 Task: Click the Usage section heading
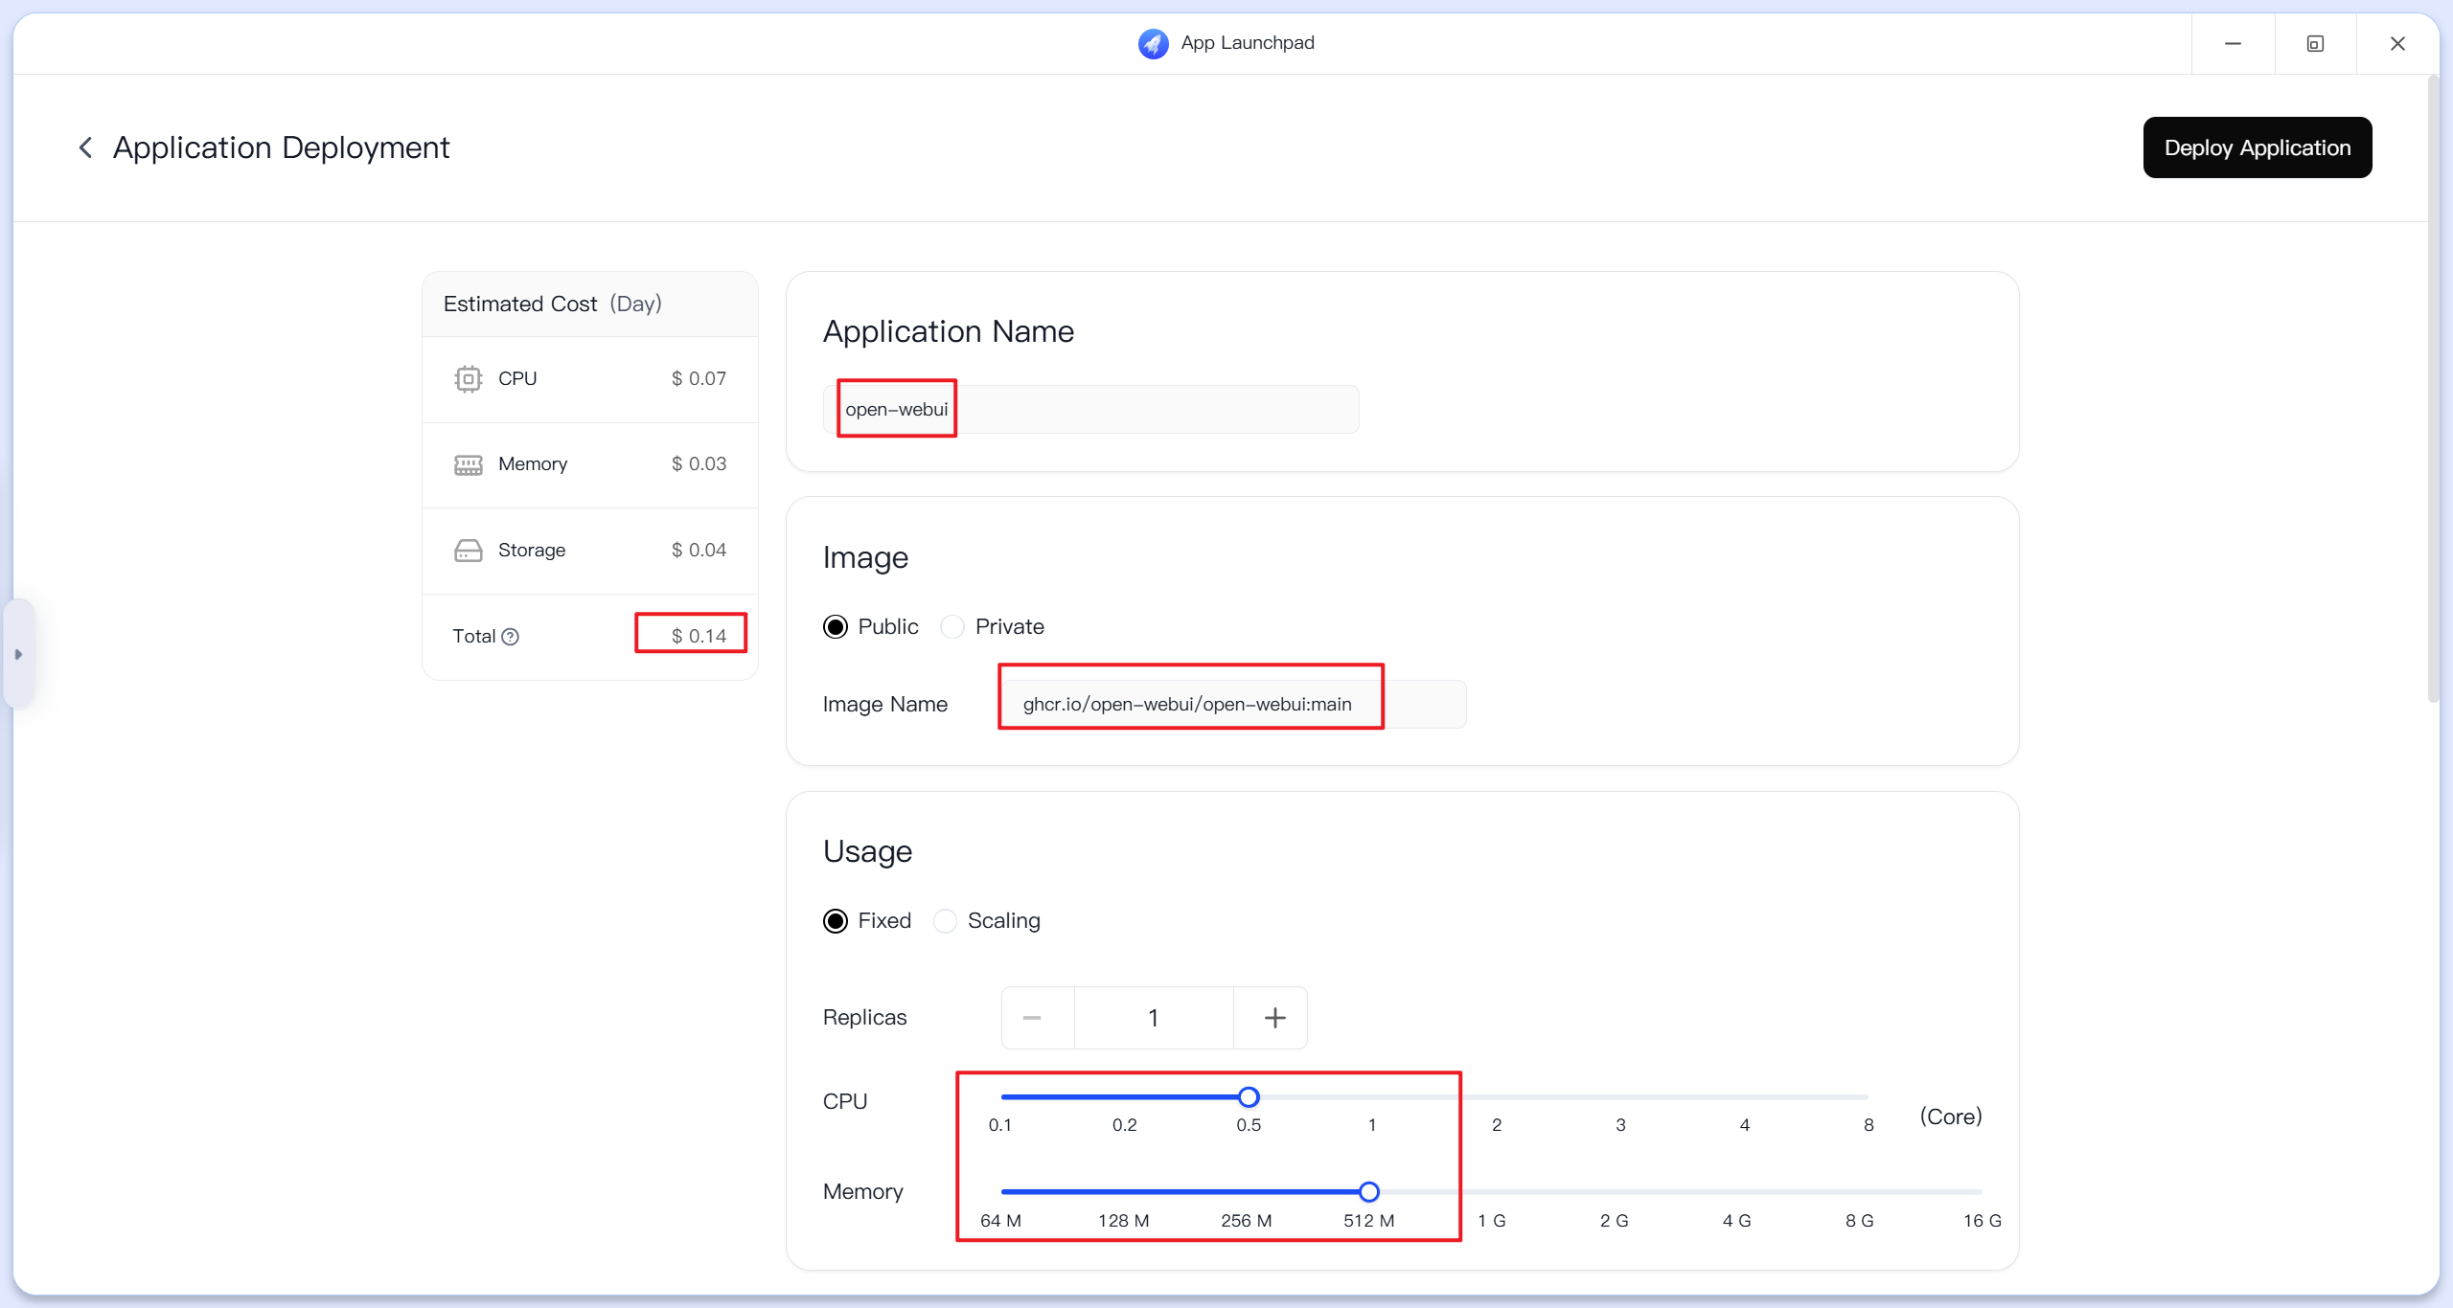867,851
